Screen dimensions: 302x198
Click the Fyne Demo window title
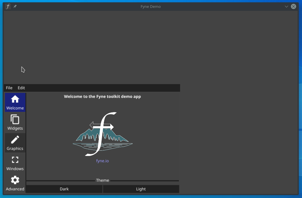151,6
